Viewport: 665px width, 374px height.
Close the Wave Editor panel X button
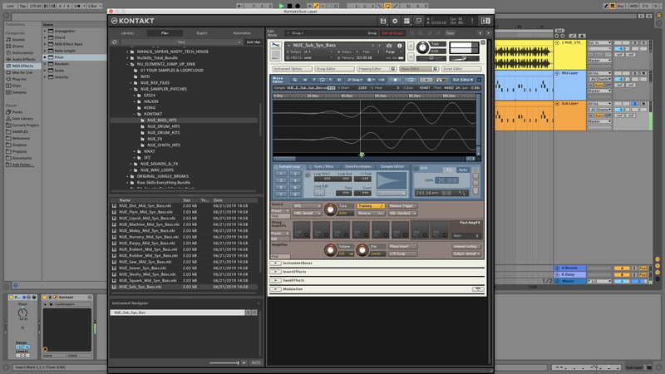pos(480,80)
